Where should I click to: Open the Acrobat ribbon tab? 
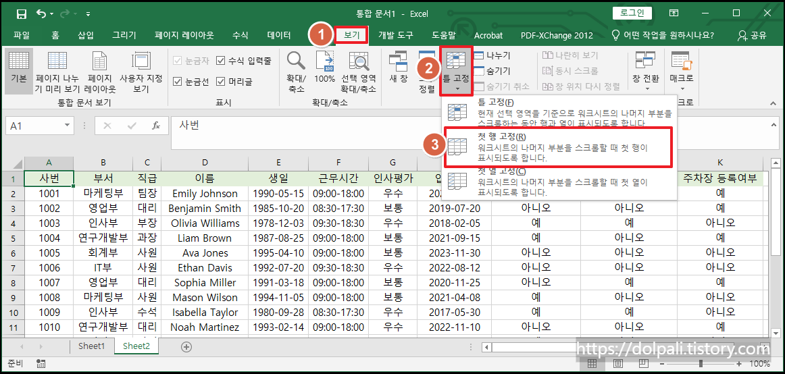pyautogui.click(x=488, y=35)
